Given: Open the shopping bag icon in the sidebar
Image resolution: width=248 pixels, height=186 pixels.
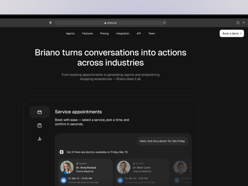Looking at the screenshot, I should point(39,125).
